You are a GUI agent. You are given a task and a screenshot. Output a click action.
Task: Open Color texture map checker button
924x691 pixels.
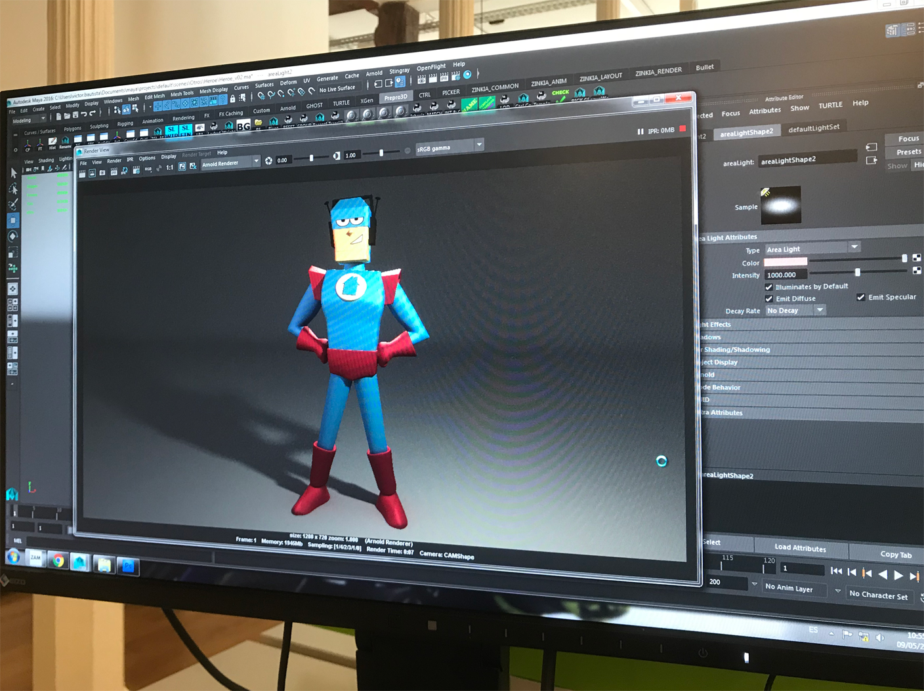point(917,258)
